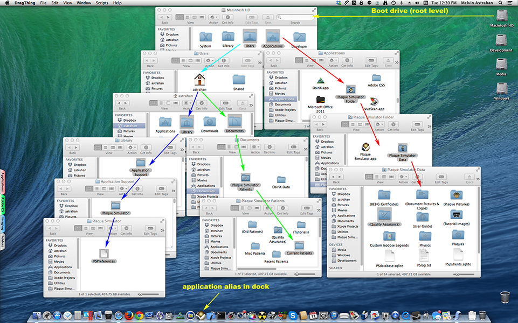Click Edit Tags in Library window

170,148
